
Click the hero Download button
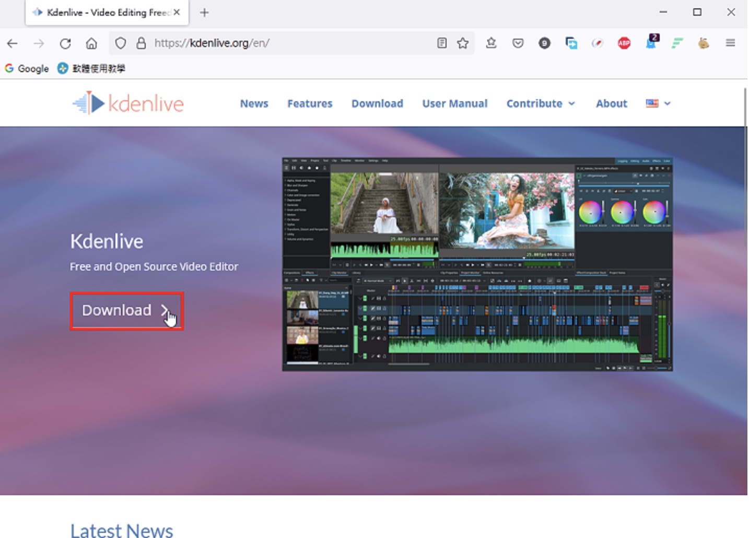pyautogui.click(x=127, y=311)
